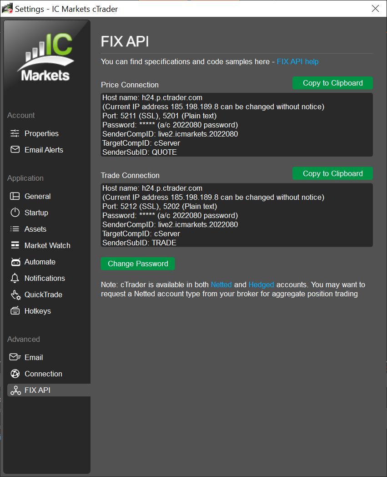The height and width of the screenshot is (477, 387).
Task: Follow the Hedged accounts link
Action: click(x=261, y=285)
